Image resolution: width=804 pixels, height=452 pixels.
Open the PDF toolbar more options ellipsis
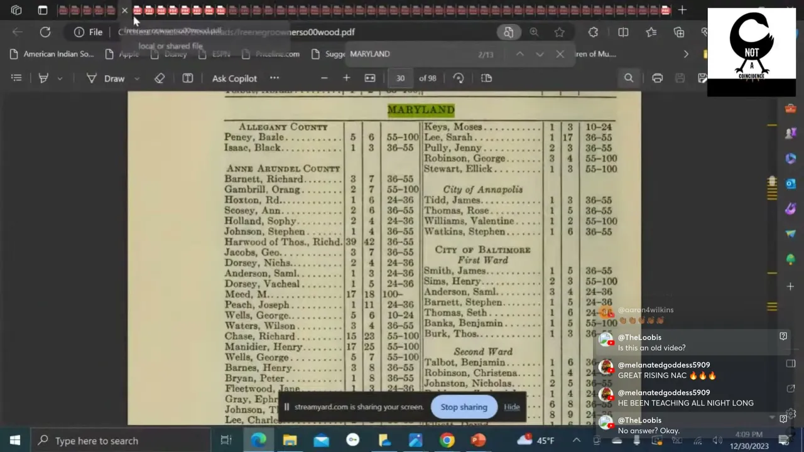tap(274, 78)
